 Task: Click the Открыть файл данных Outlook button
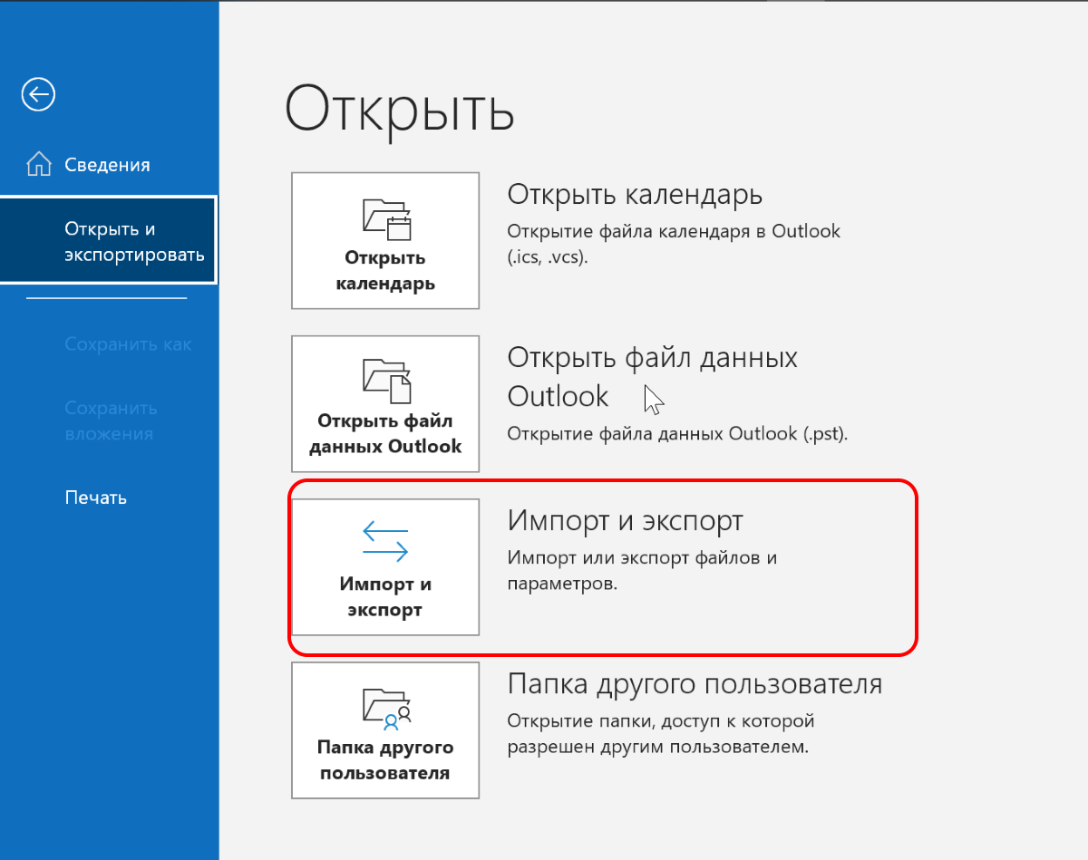coord(385,404)
